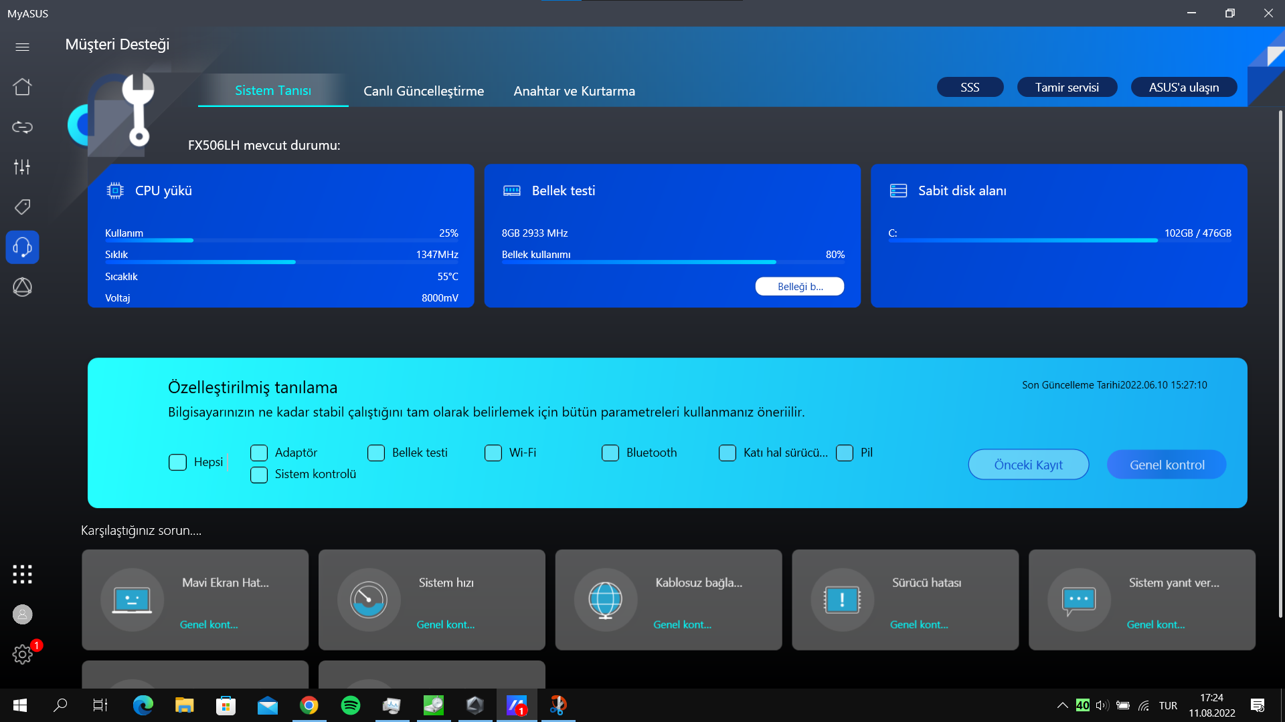Click the Customer Support headset icon
1285x722 pixels.
point(22,247)
